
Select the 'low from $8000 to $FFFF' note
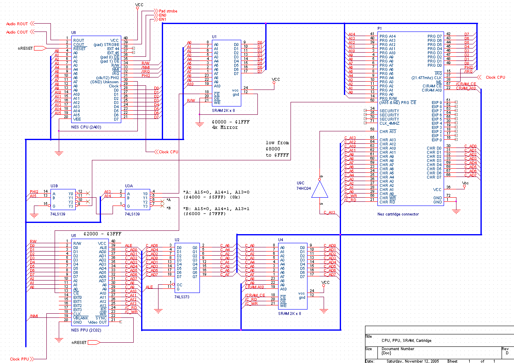tap(278, 147)
